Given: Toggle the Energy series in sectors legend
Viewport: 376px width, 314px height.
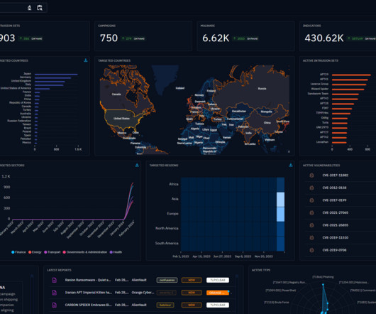Looking at the screenshot, I should (x=35, y=252).
